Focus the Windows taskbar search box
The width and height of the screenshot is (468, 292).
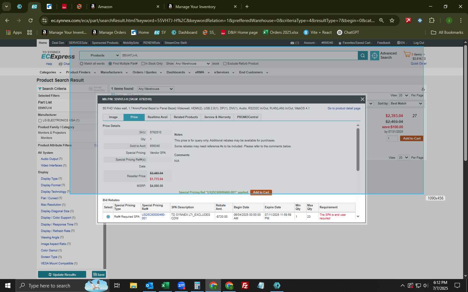(x=62, y=286)
